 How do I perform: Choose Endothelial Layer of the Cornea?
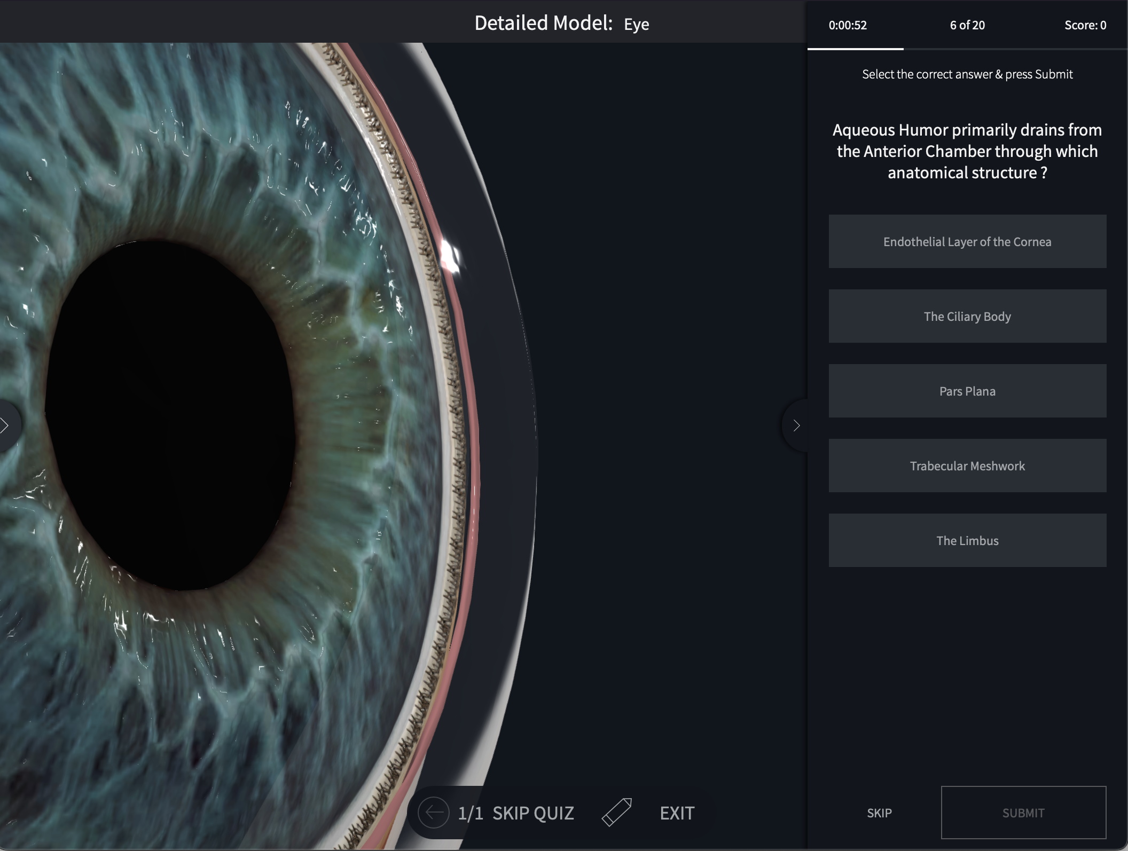pyautogui.click(x=967, y=241)
